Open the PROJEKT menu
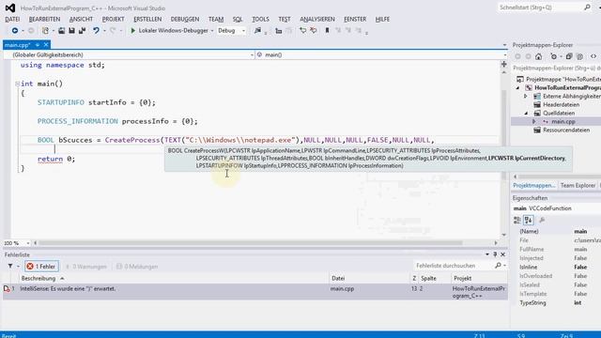This screenshot has height=338, width=601. [x=113, y=19]
